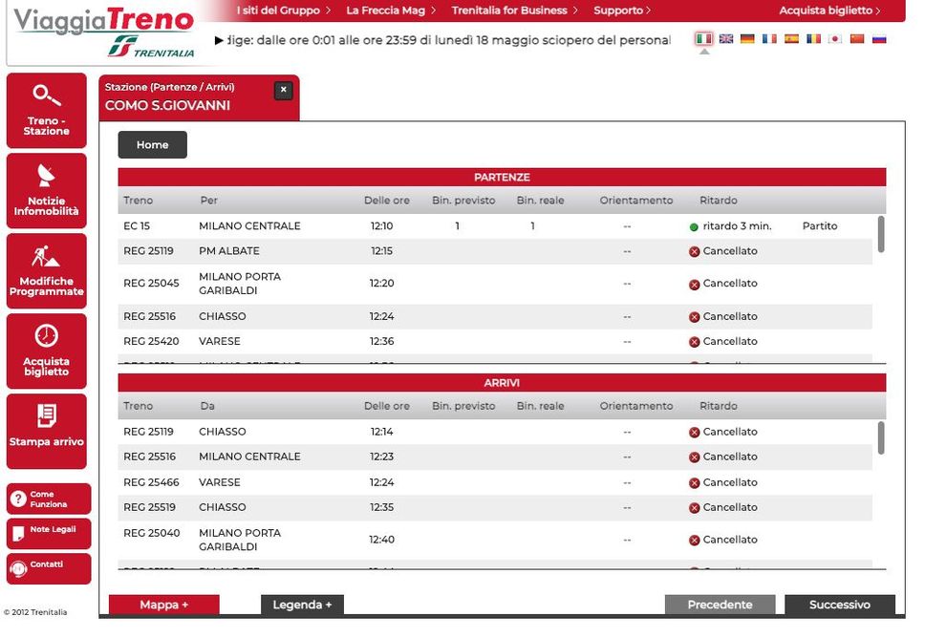Switch language to English flag
925x638 pixels.
[726, 39]
